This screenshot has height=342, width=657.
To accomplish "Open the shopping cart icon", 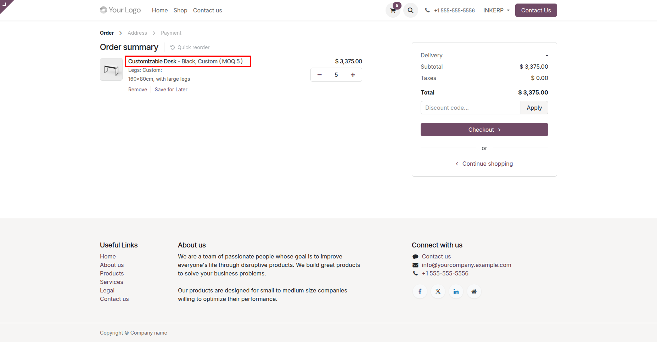I will pos(393,10).
